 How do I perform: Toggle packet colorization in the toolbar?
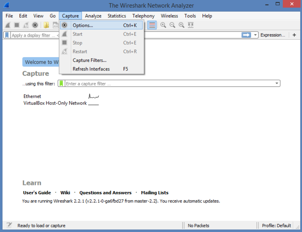click(x=152, y=25)
